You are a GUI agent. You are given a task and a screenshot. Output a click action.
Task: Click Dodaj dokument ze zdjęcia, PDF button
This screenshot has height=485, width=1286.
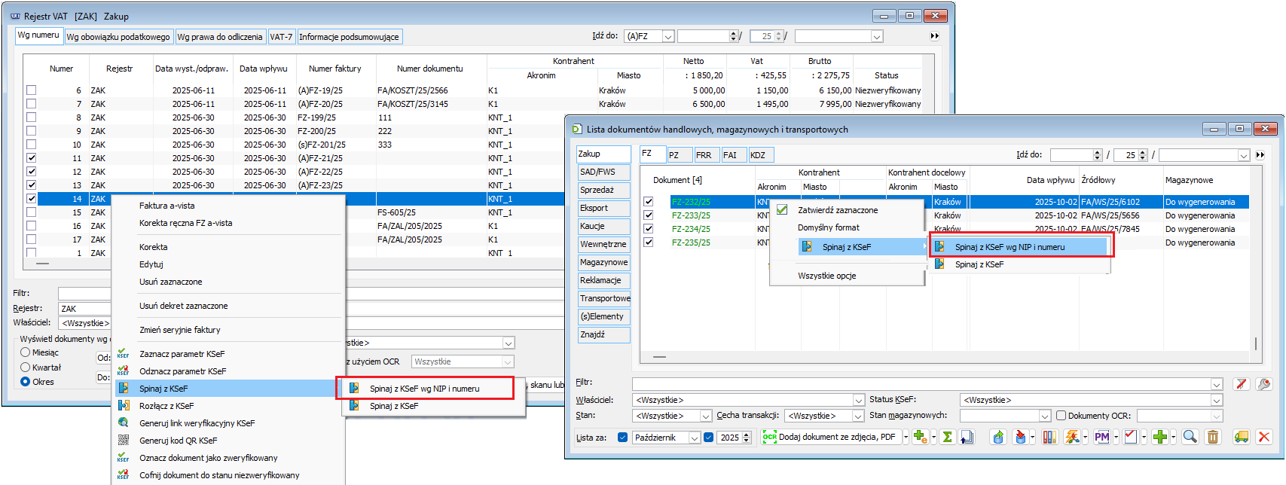[832, 437]
